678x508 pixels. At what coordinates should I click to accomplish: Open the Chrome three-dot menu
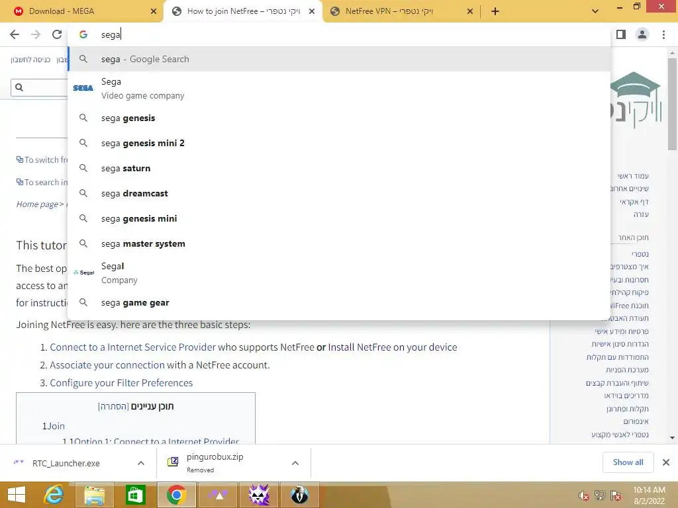[663, 34]
